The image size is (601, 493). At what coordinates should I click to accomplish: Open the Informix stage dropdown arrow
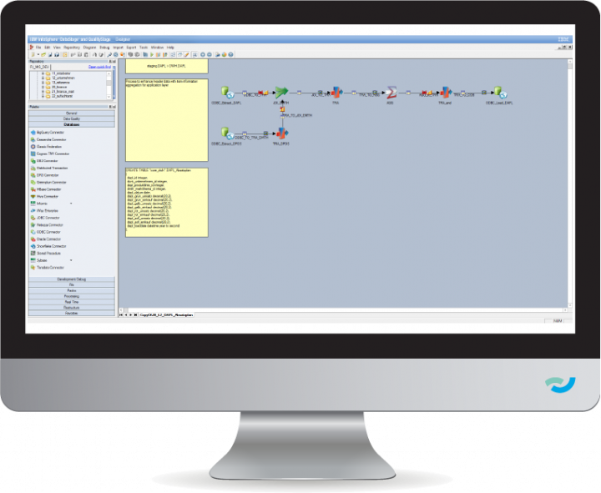pyautogui.click(x=71, y=204)
